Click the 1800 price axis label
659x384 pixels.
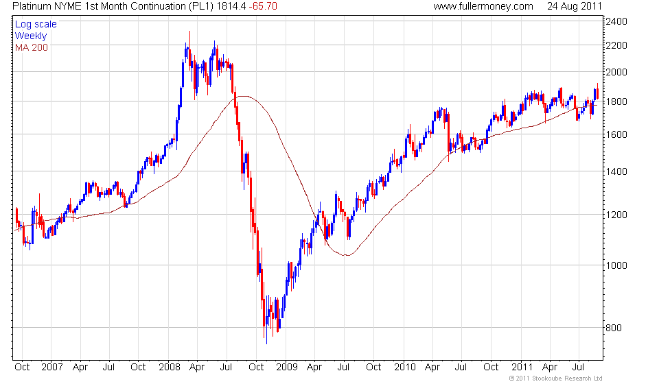[x=616, y=101]
